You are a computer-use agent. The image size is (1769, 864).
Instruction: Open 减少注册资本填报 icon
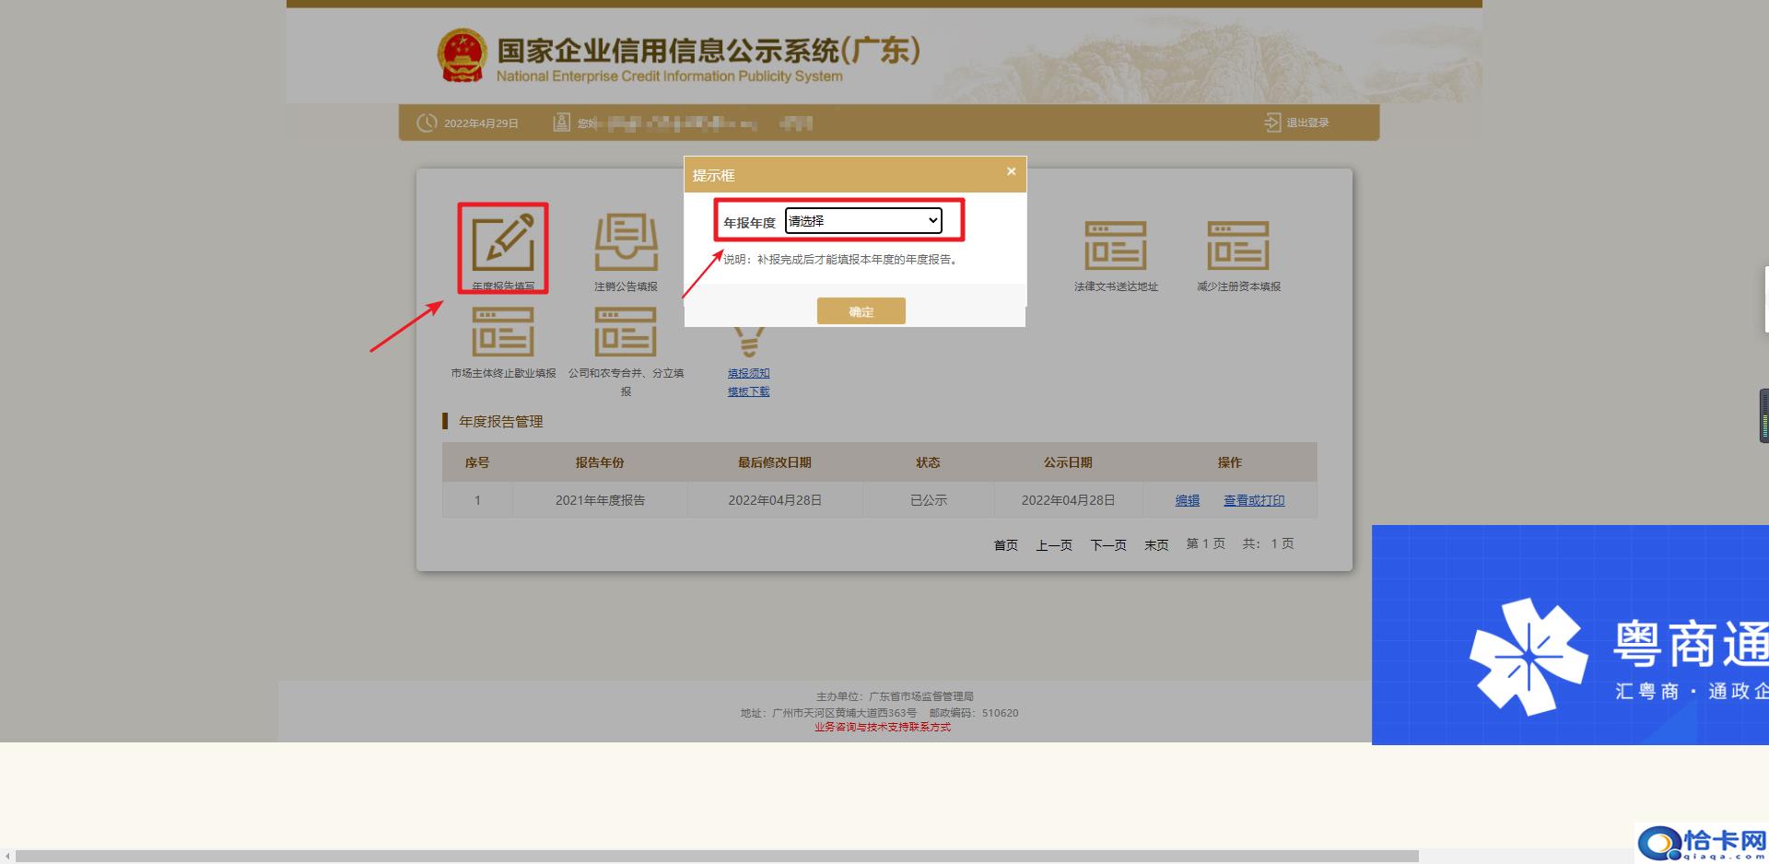tap(1239, 246)
